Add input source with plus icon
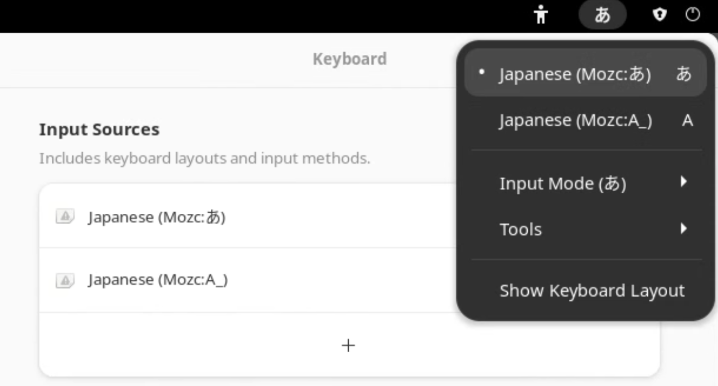 click(348, 346)
